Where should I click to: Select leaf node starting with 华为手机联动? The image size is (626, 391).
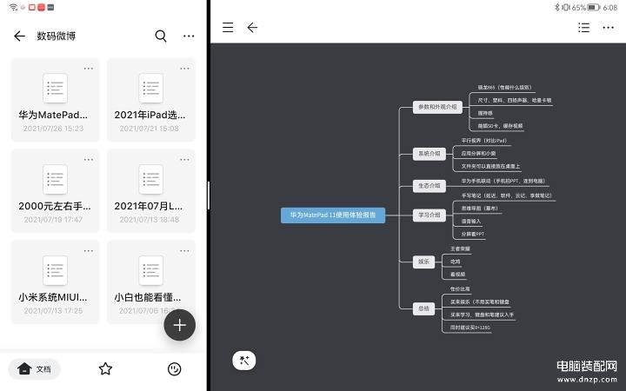pos(503,181)
